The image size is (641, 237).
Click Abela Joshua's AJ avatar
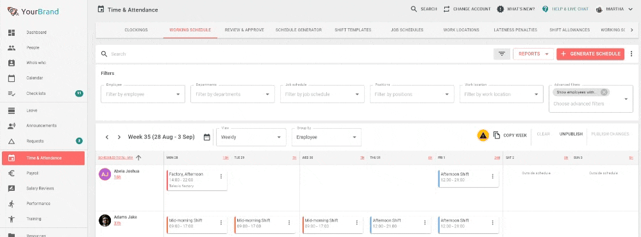(104, 174)
